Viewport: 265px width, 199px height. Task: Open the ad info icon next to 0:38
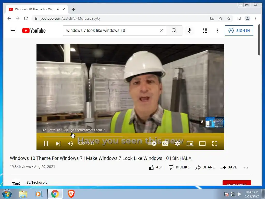[67, 130]
